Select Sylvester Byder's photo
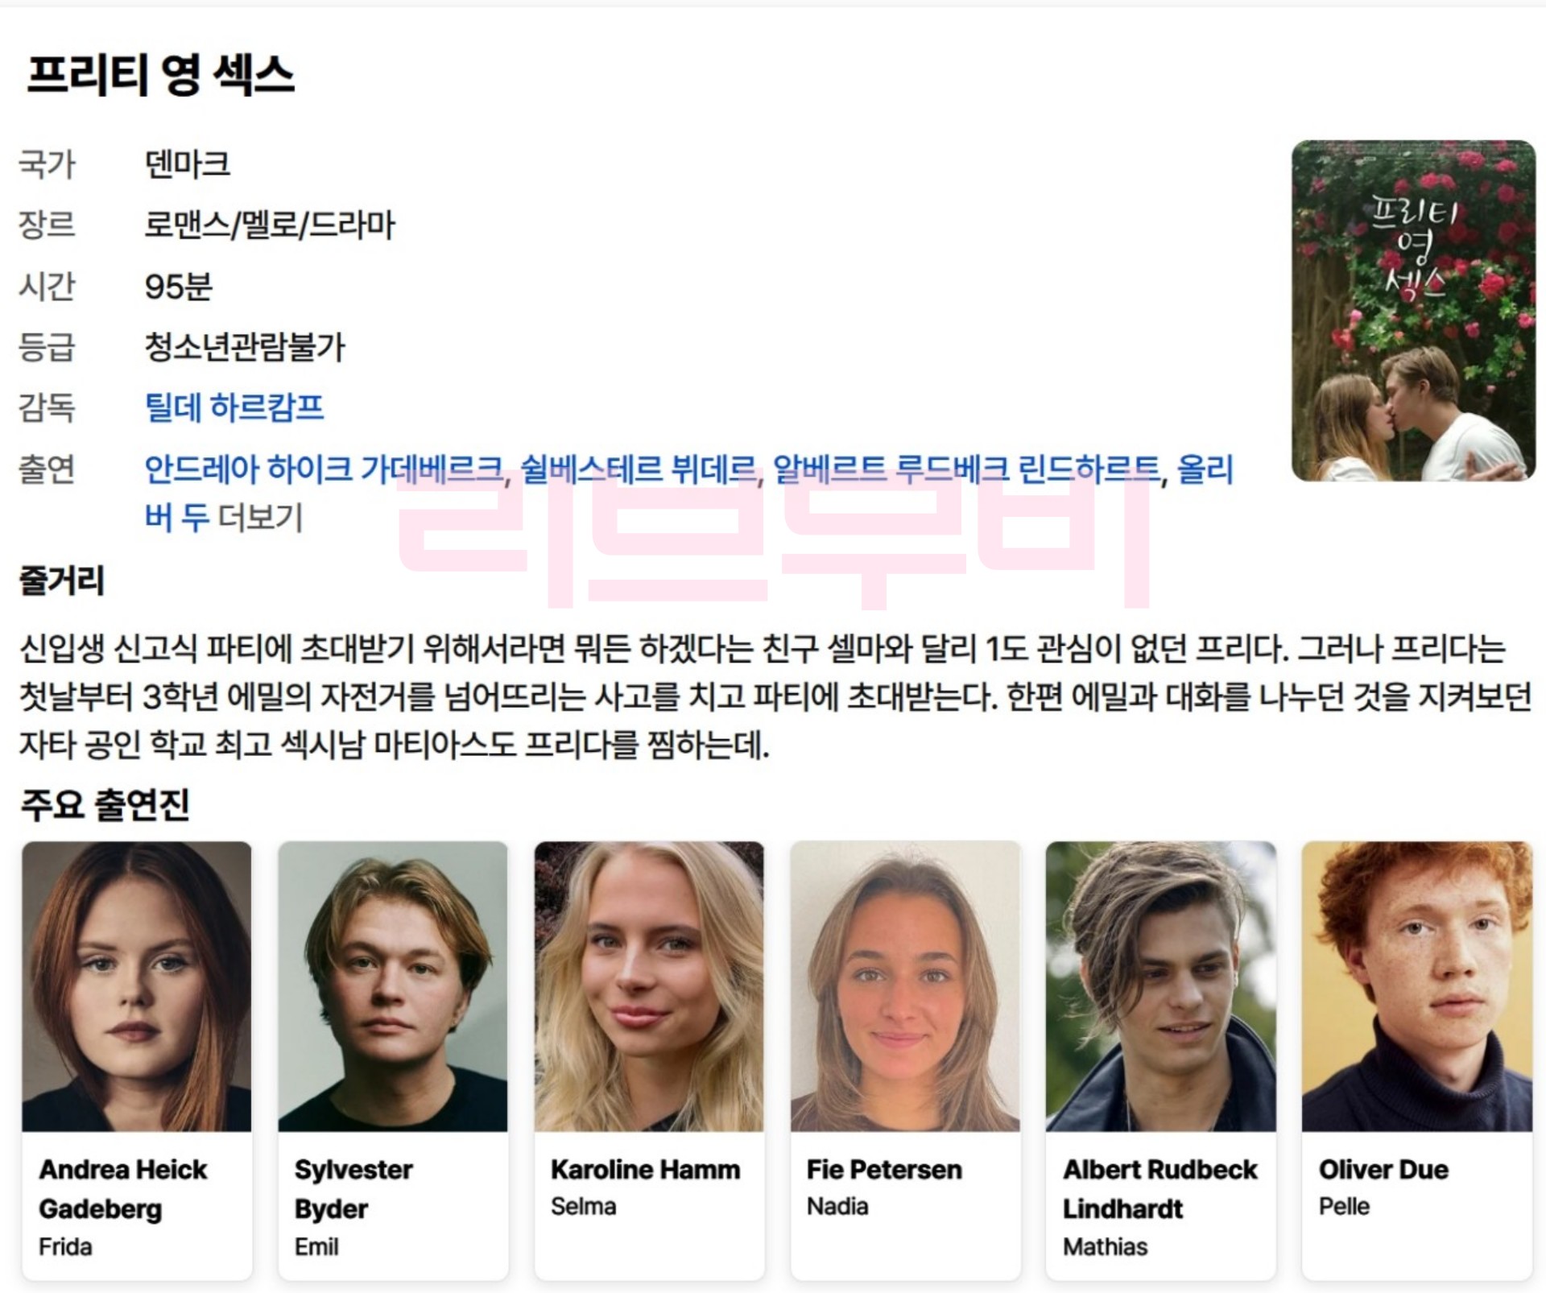Image resolution: width=1546 pixels, height=1293 pixels. click(393, 986)
